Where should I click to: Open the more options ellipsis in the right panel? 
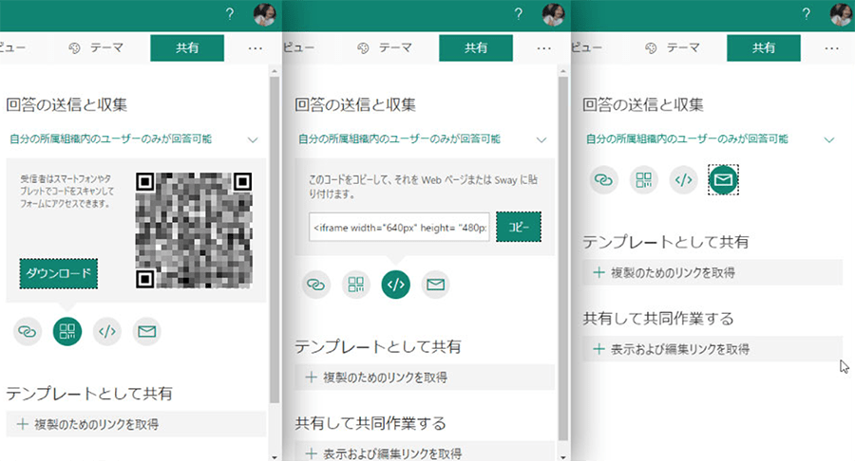click(x=831, y=48)
